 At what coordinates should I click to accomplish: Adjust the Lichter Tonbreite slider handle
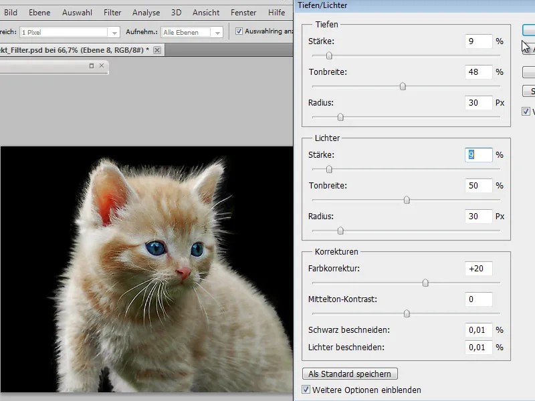(x=407, y=200)
